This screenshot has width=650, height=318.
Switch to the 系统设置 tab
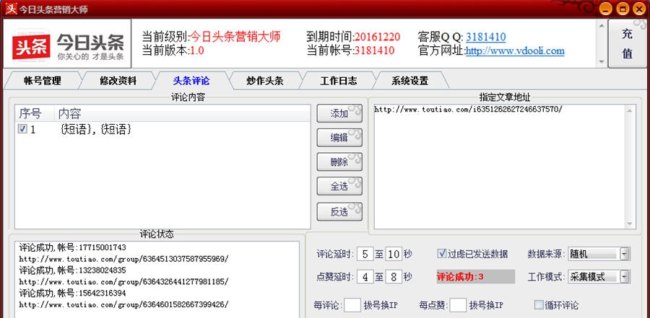pyautogui.click(x=409, y=81)
